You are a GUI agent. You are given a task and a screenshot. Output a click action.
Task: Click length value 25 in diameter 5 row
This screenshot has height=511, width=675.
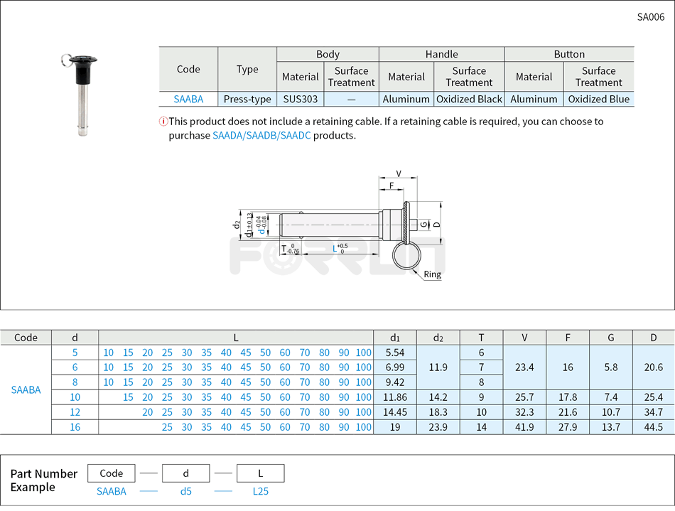point(167,351)
